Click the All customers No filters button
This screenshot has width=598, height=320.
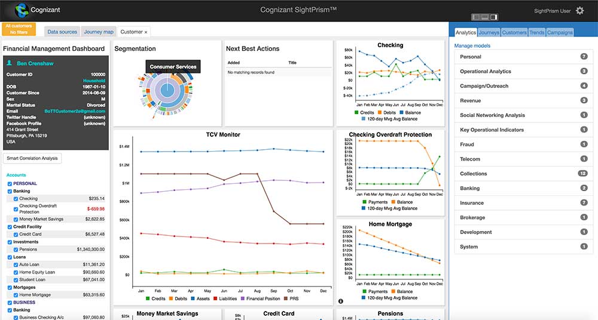(x=19, y=29)
